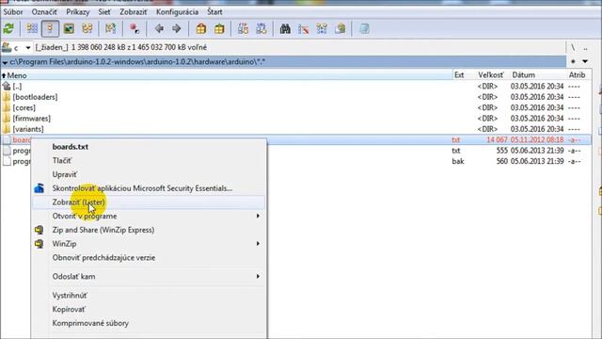Open synchronize directories toolbar icon

[x=322, y=28]
